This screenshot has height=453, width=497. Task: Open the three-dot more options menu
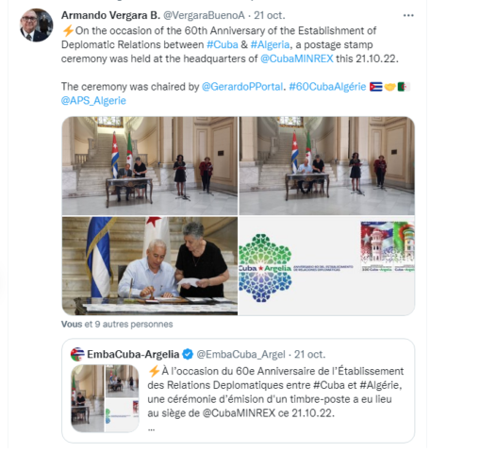pyautogui.click(x=408, y=15)
